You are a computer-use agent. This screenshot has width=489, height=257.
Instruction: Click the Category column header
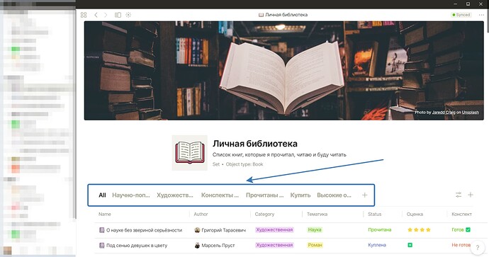coord(264,215)
